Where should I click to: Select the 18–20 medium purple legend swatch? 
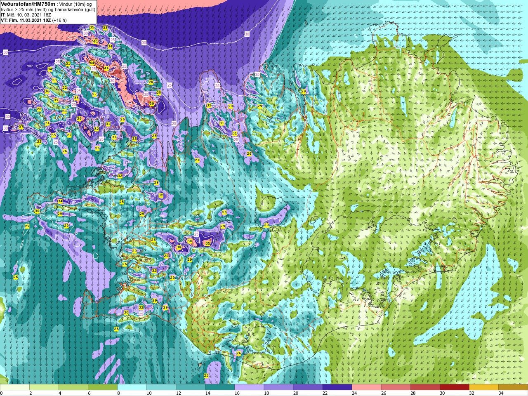pyautogui.click(x=278, y=387)
